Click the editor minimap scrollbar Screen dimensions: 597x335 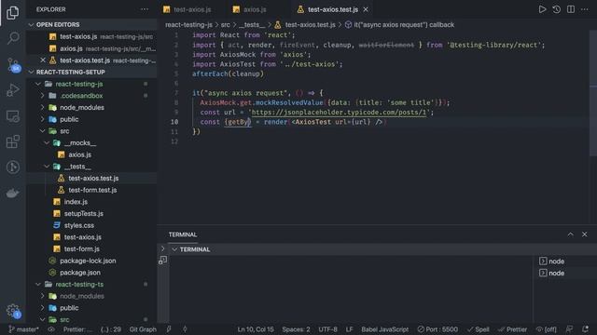(x=593, y=93)
